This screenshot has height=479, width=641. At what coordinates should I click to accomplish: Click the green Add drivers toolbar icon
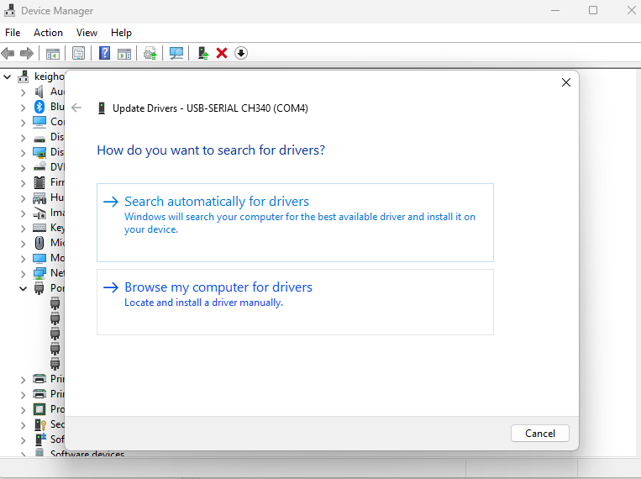pos(202,53)
